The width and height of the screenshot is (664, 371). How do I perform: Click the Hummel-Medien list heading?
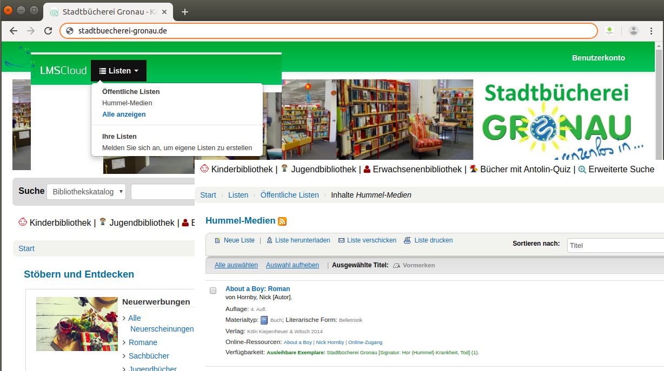click(x=241, y=220)
